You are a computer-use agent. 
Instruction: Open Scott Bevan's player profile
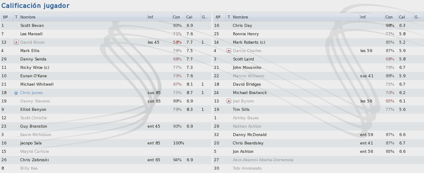click(32, 26)
